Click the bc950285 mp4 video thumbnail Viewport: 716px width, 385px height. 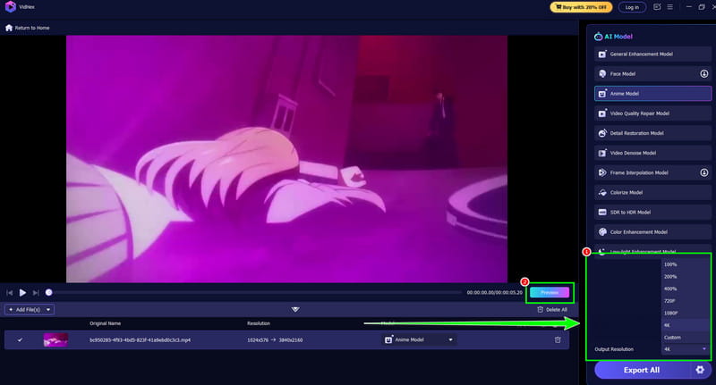(x=55, y=340)
